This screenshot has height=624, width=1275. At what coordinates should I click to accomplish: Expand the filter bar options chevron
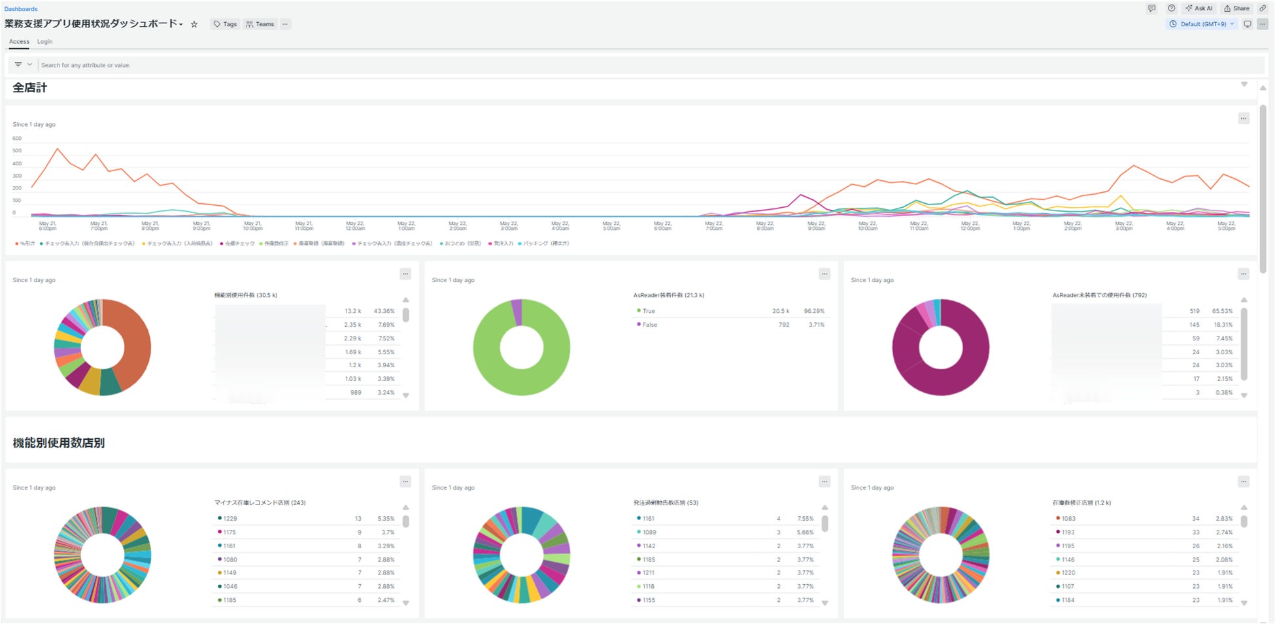coord(29,65)
